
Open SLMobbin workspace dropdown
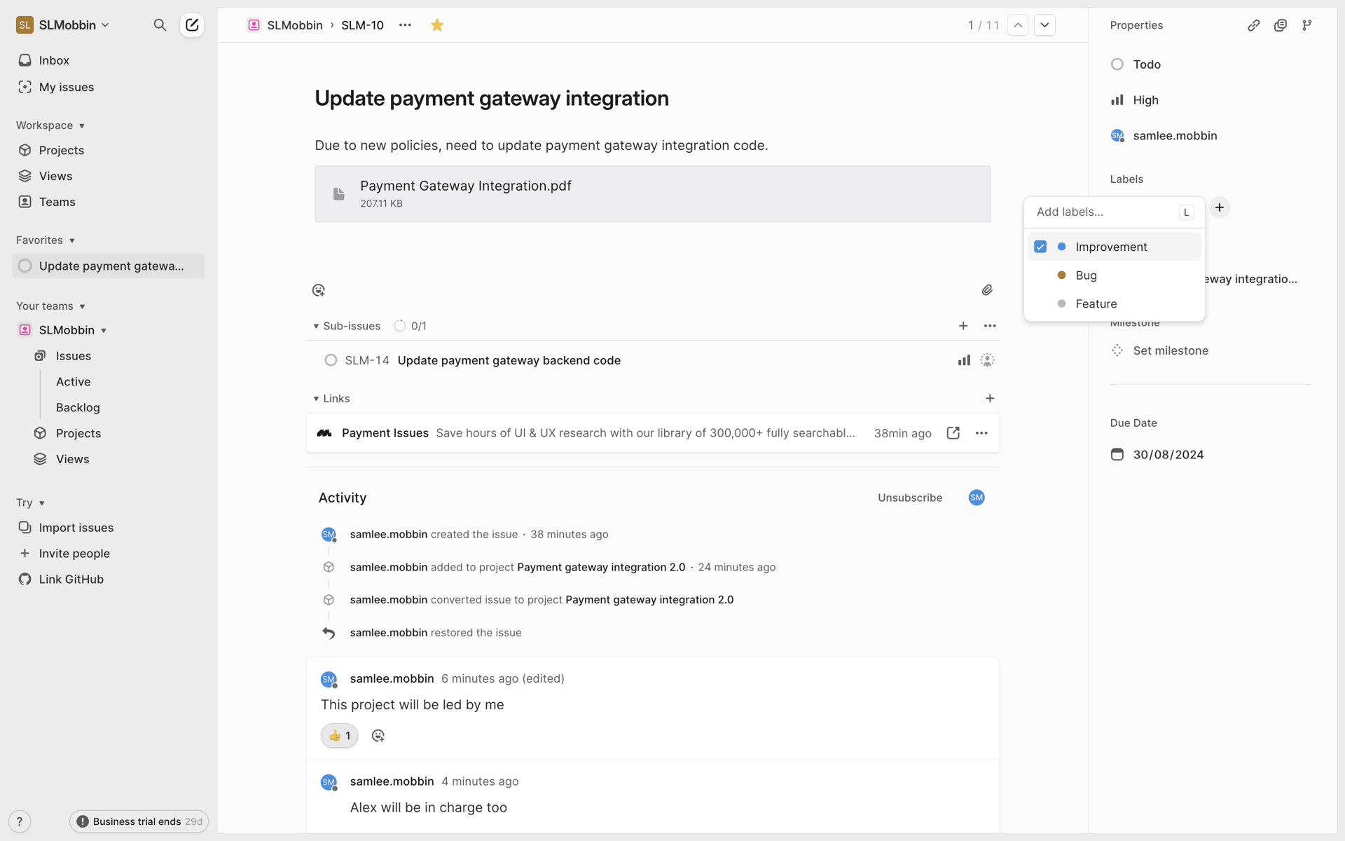(64, 25)
